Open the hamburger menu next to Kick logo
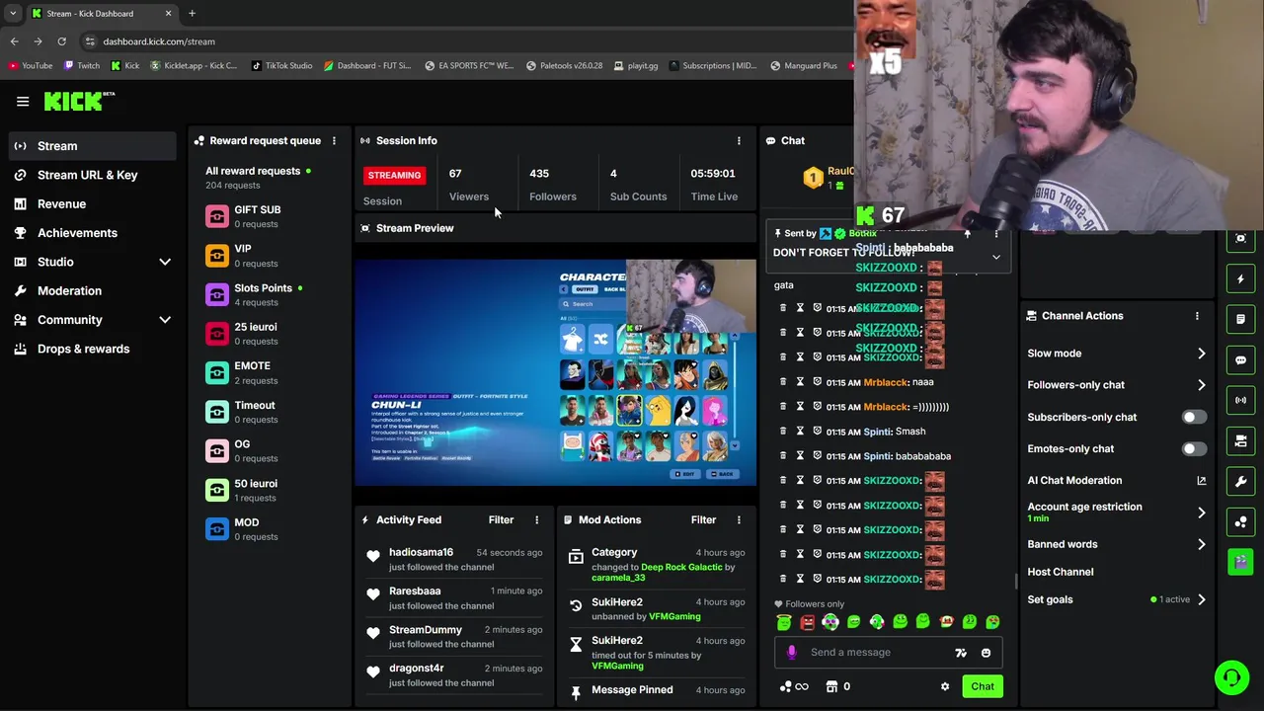Viewport: 1264px width, 711px height. 23,101
